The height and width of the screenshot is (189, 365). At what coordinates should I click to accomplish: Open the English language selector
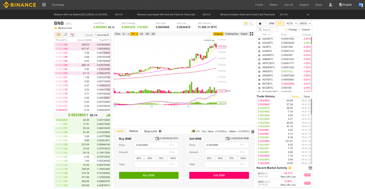(346, 5)
